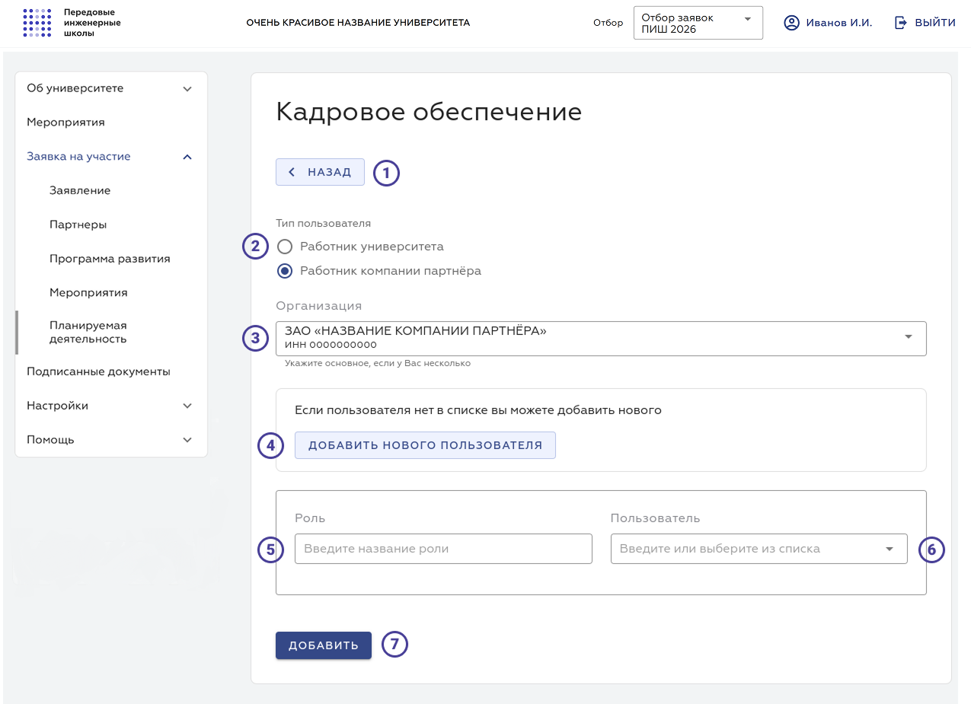Viewport: 971px width, 704px height.
Task: Select the Работник университета radio button
Action: (x=285, y=247)
